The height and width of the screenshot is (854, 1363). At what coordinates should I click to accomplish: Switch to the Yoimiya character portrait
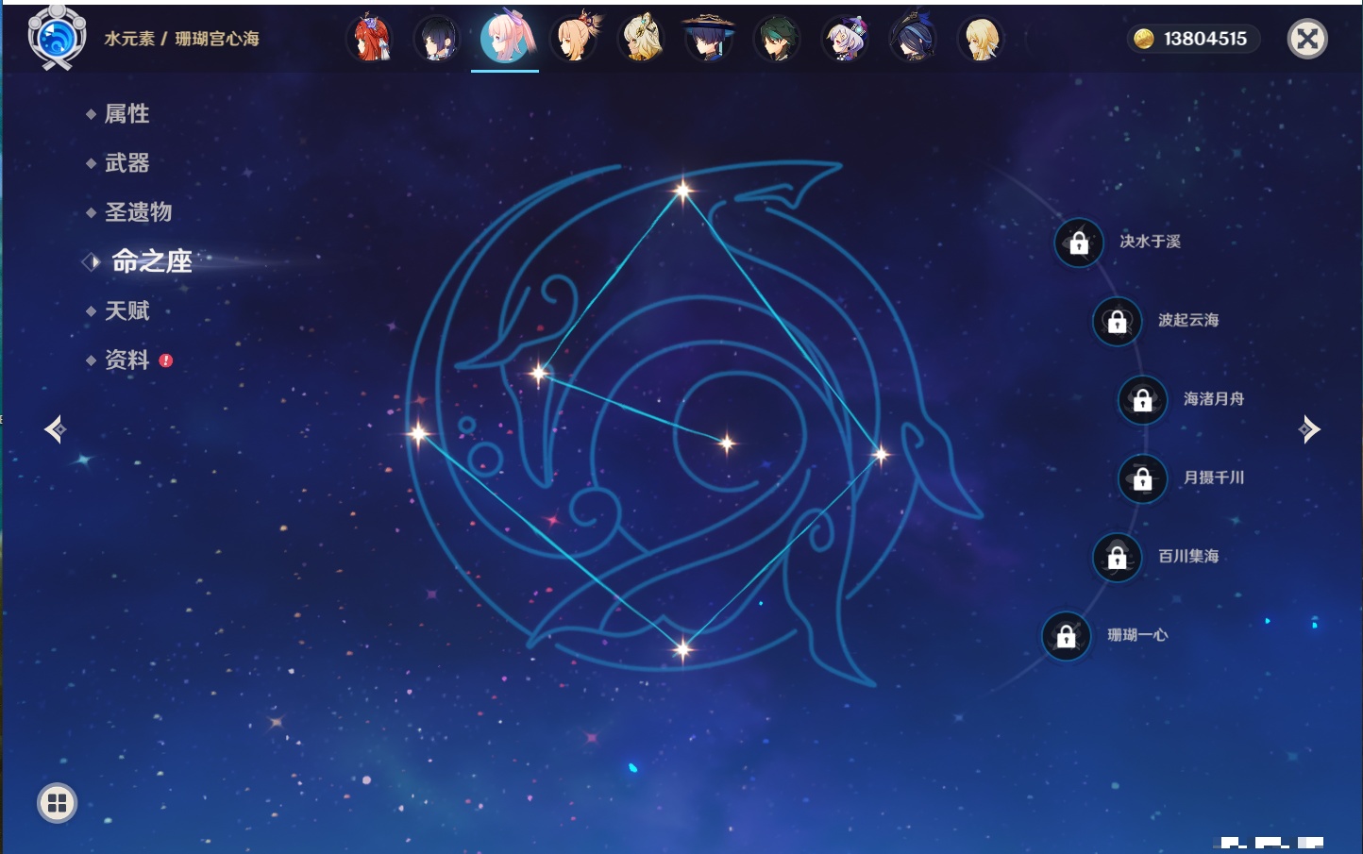(574, 39)
